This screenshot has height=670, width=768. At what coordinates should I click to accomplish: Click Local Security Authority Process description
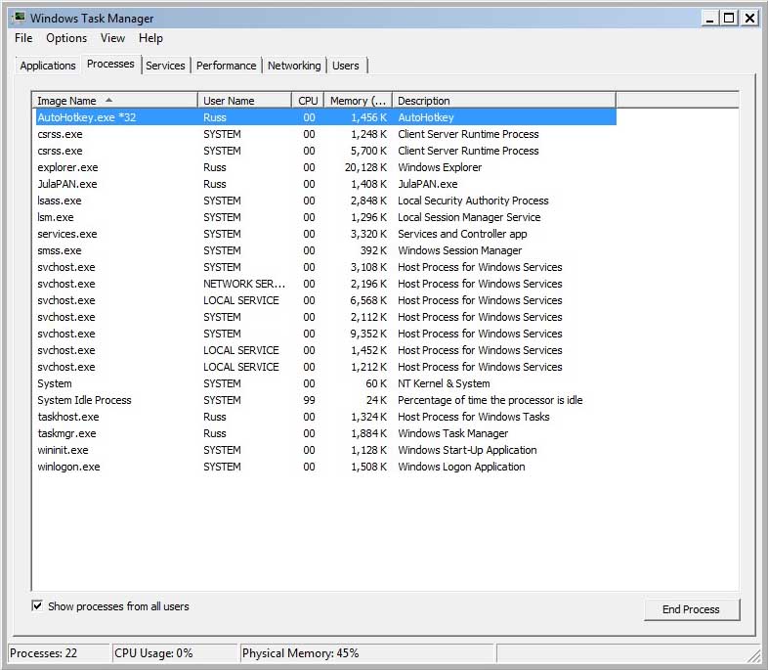(x=473, y=201)
